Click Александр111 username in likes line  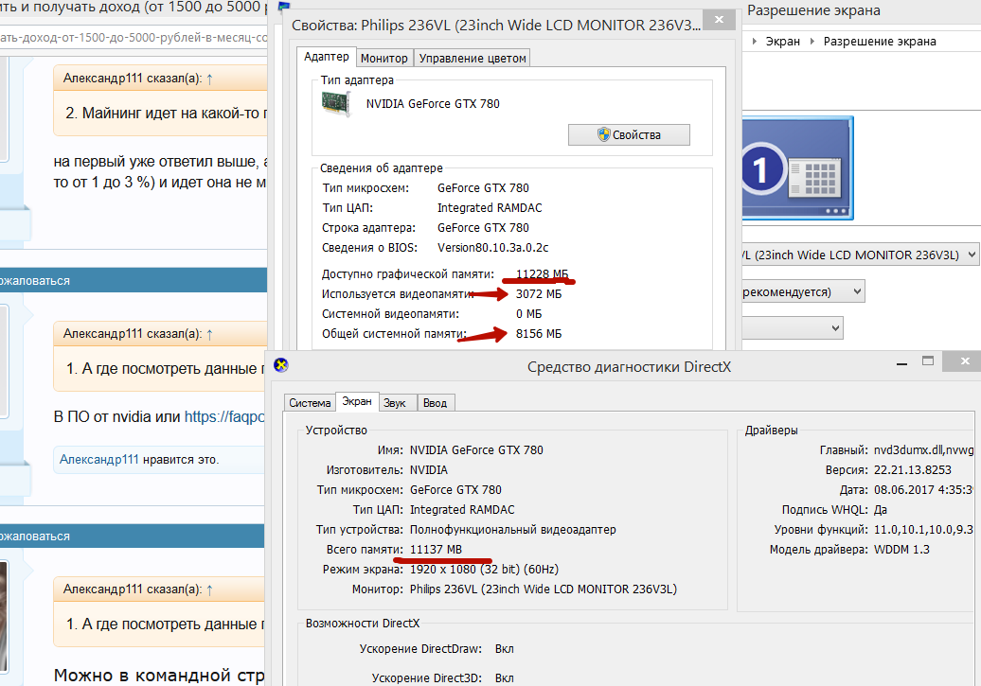pyautogui.click(x=98, y=460)
